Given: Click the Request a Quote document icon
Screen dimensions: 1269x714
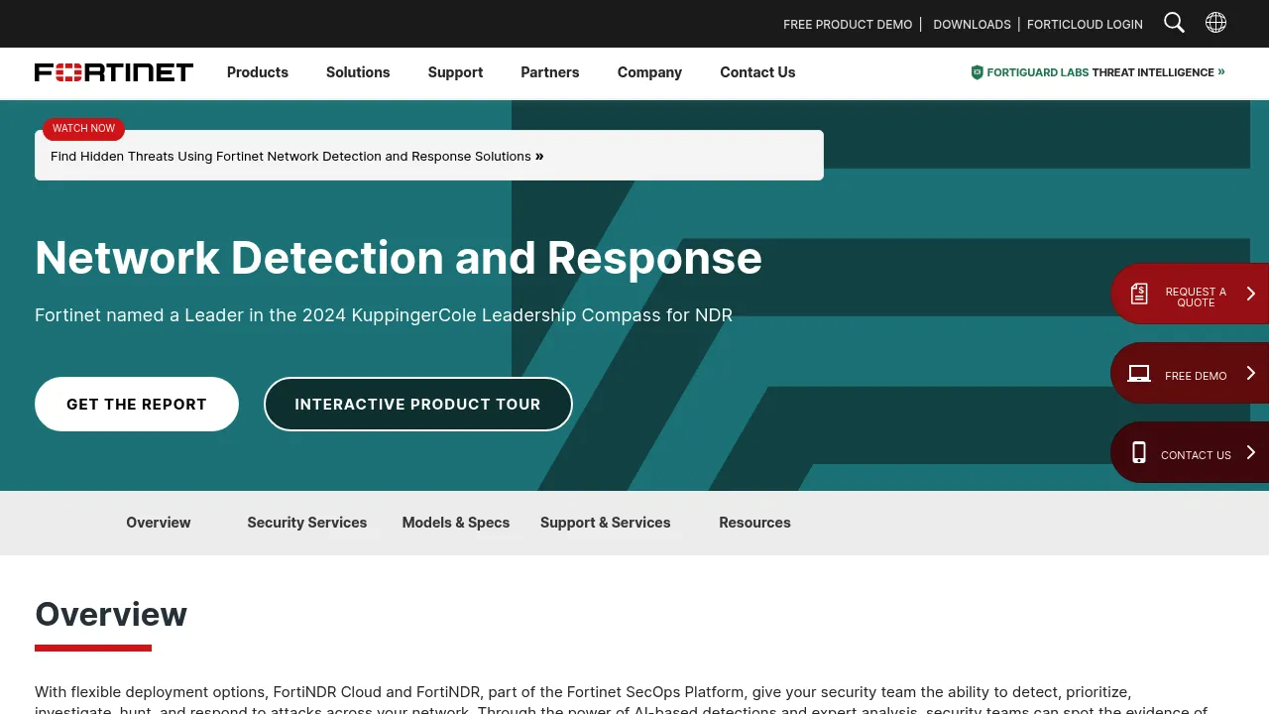Looking at the screenshot, I should coord(1139,294).
